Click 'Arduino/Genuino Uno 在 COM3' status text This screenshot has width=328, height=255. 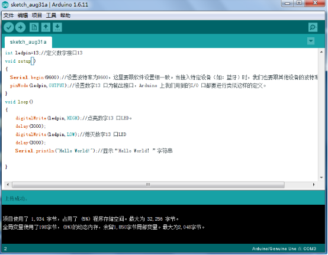pos(284,248)
